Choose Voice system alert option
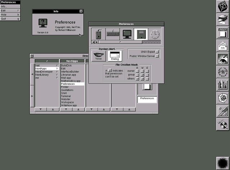 tap(98, 56)
